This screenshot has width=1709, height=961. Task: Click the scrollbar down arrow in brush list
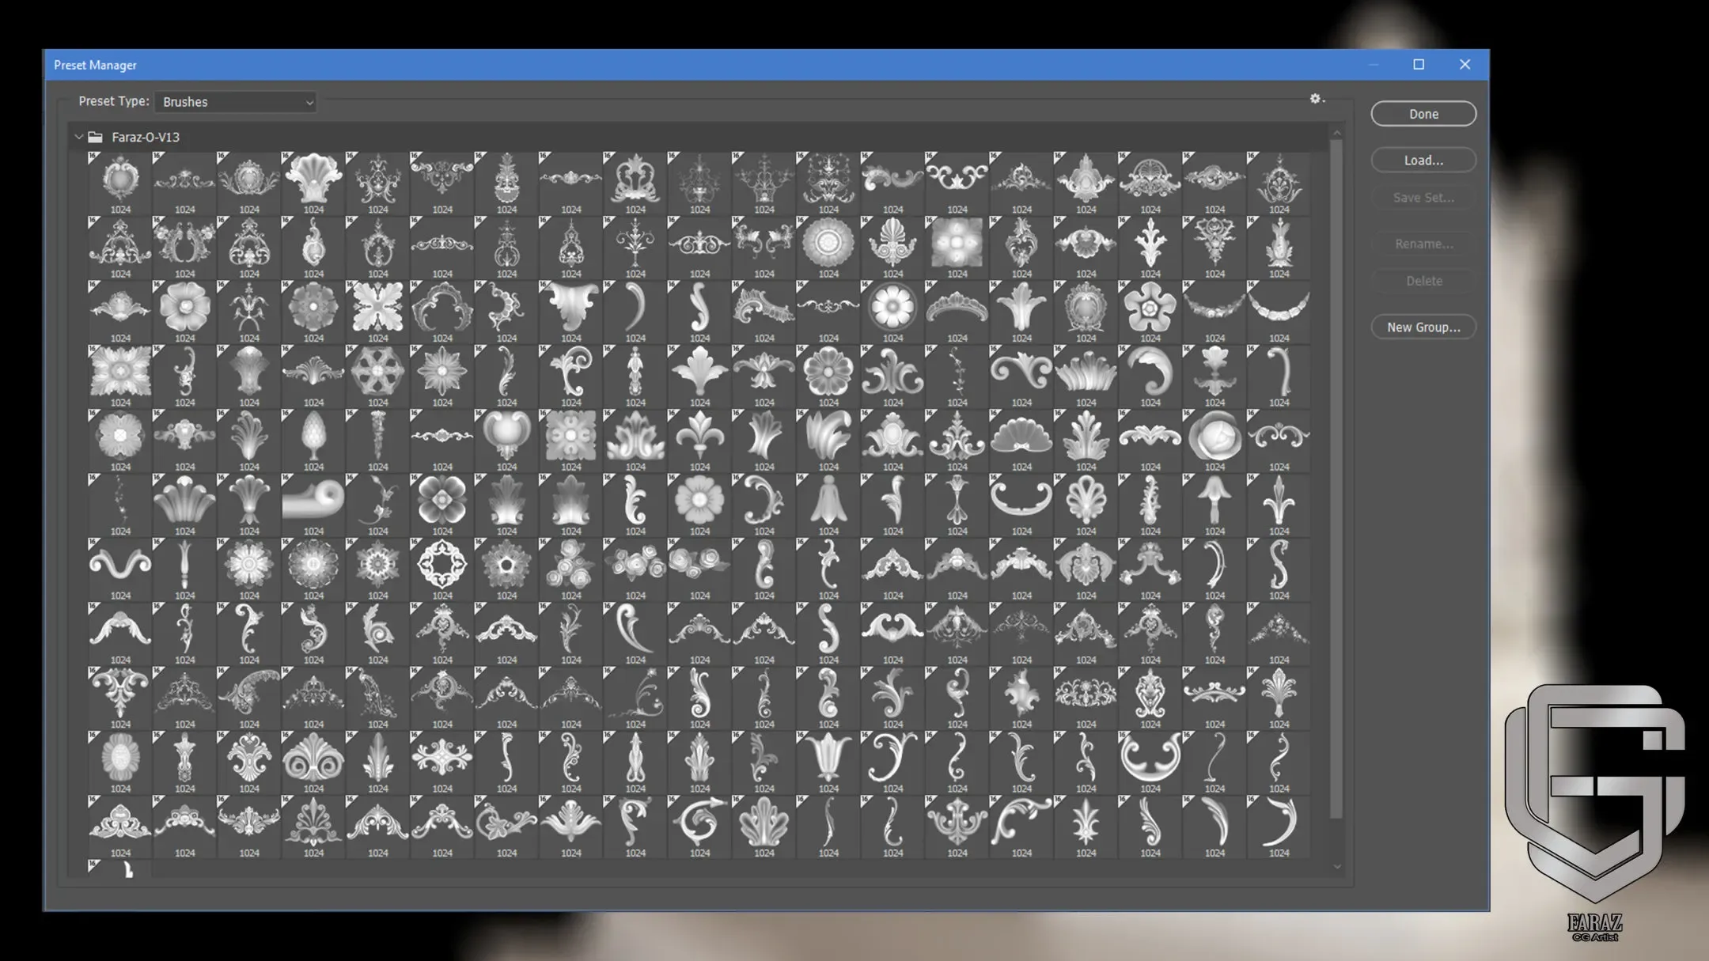[1336, 866]
